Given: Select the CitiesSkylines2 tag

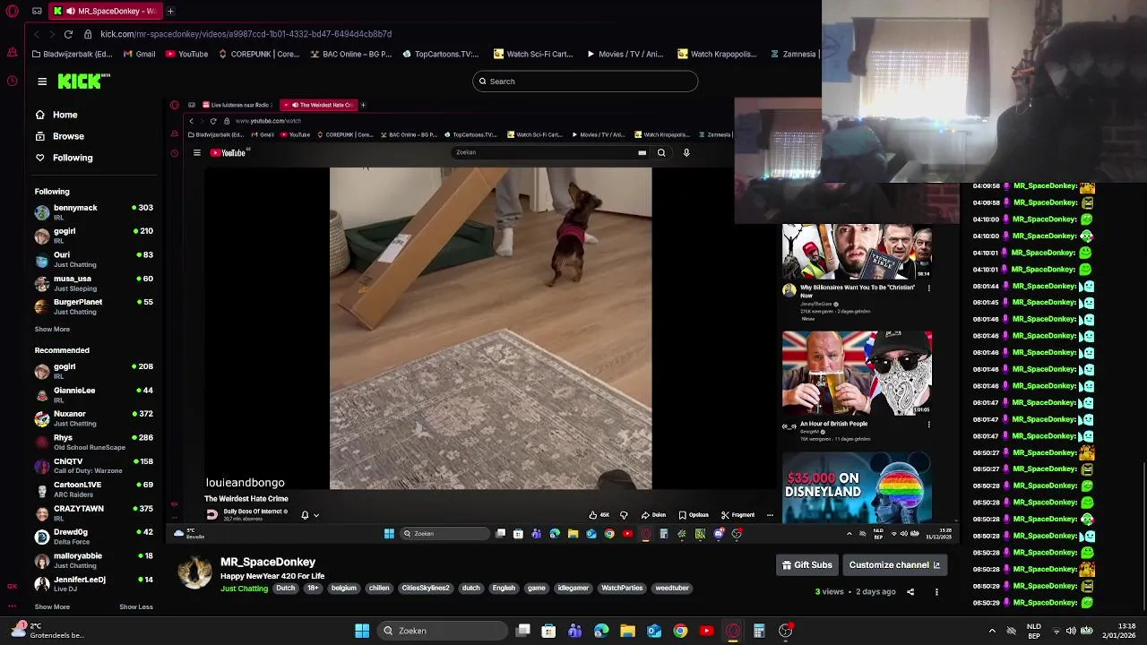Looking at the screenshot, I should click(x=426, y=589).
